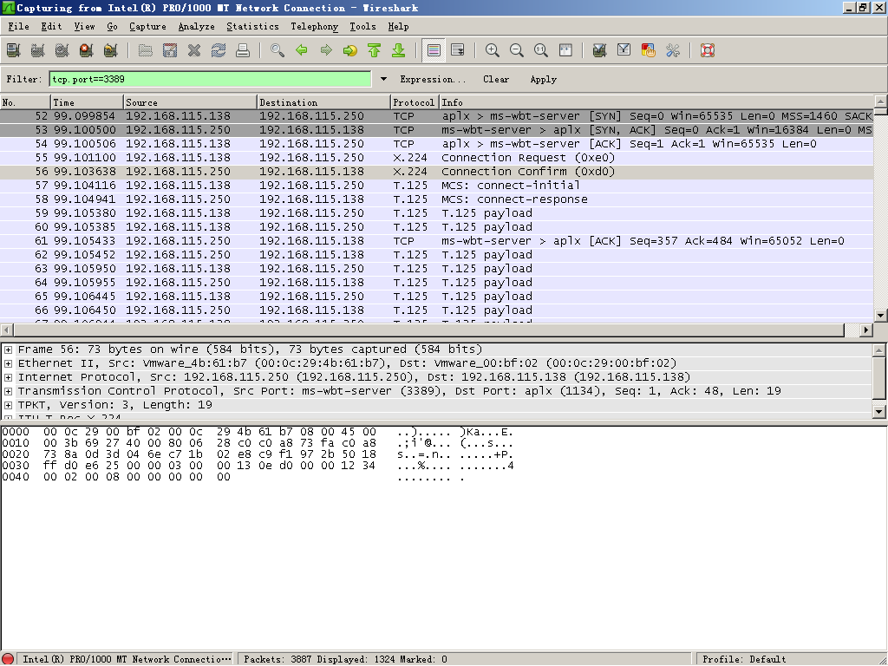Expand the Internet Protocol node

click(x=8, y=377)
